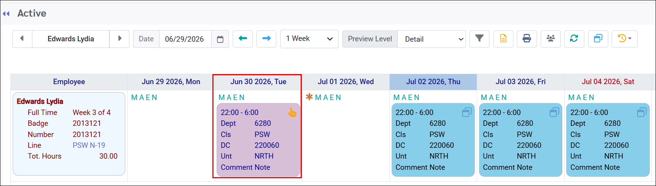Viewport: 656px width, 186px height.
Task: Open the filter funnel tool
Action: (479, 39)
